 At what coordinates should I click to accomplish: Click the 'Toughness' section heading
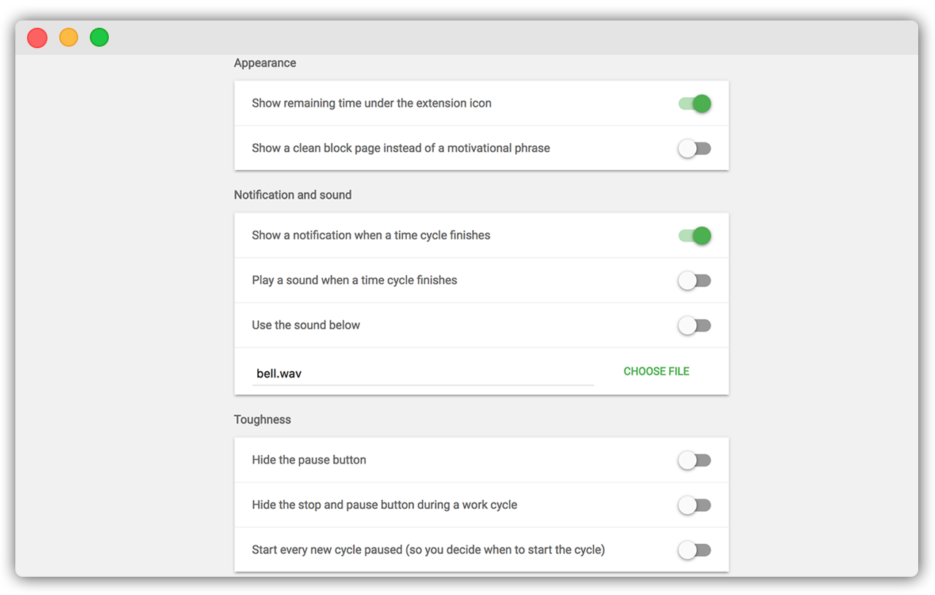[x=262, y=420]
